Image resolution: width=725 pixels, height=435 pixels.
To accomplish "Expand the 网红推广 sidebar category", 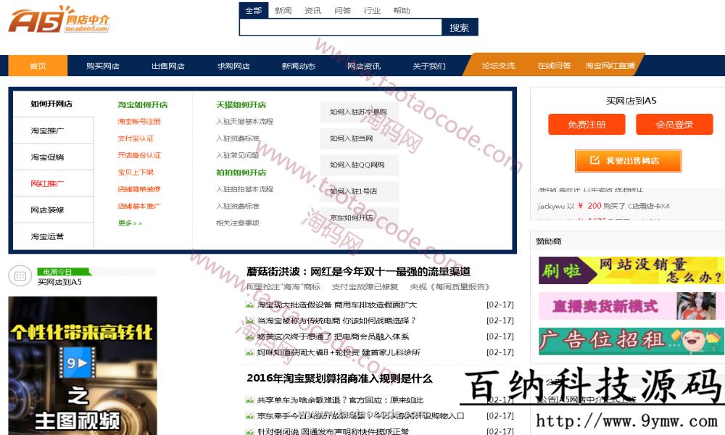I will (x=48, y=183).
